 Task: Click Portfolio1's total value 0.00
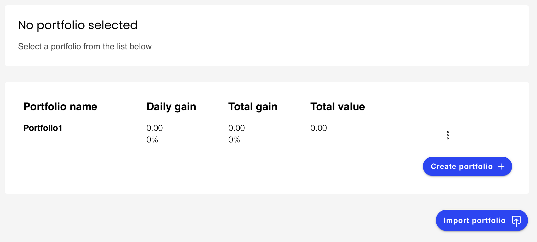point(319,128)
